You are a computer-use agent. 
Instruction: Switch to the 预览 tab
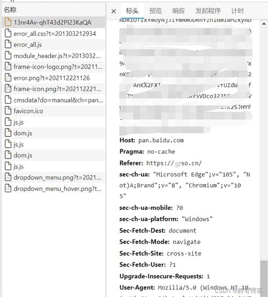pos(155,11)
